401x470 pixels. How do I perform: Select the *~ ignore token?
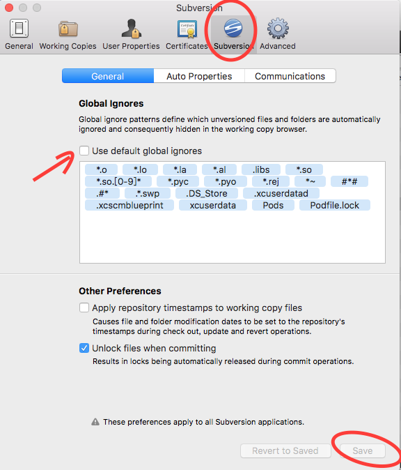click(310, 181)
